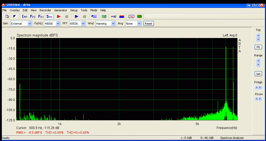Open the File menu
This screenshot has height=141, width=266.
pyautogui.click(x=4, y=10)
